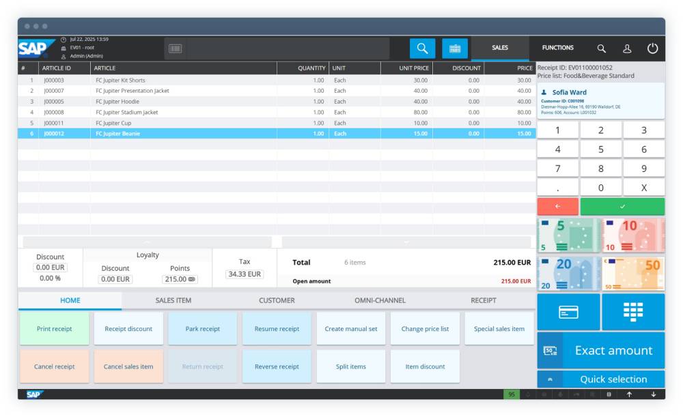Viewport: 683px width, 417px height.
Task: Click the small document icon in status bar
Action: coord(609,394)
